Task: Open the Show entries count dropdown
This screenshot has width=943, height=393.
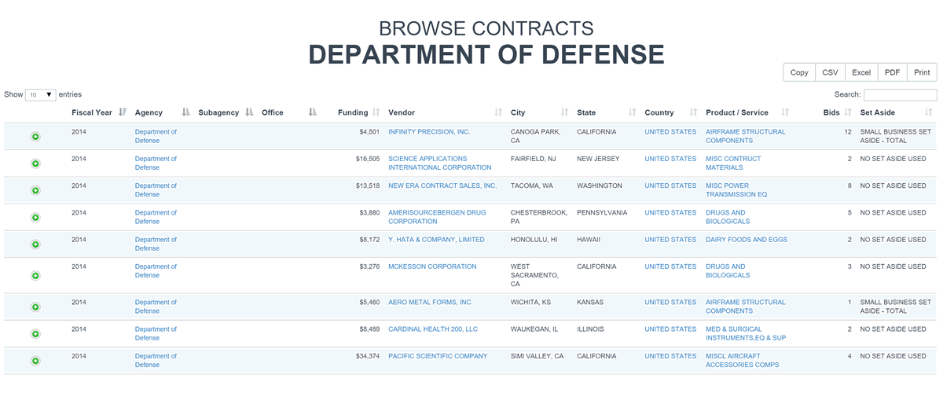Action: (40, 94)
